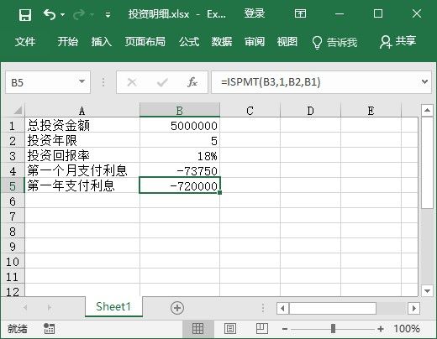
Task: Switch to the 视图 ribbon tab
Action: 287,42
